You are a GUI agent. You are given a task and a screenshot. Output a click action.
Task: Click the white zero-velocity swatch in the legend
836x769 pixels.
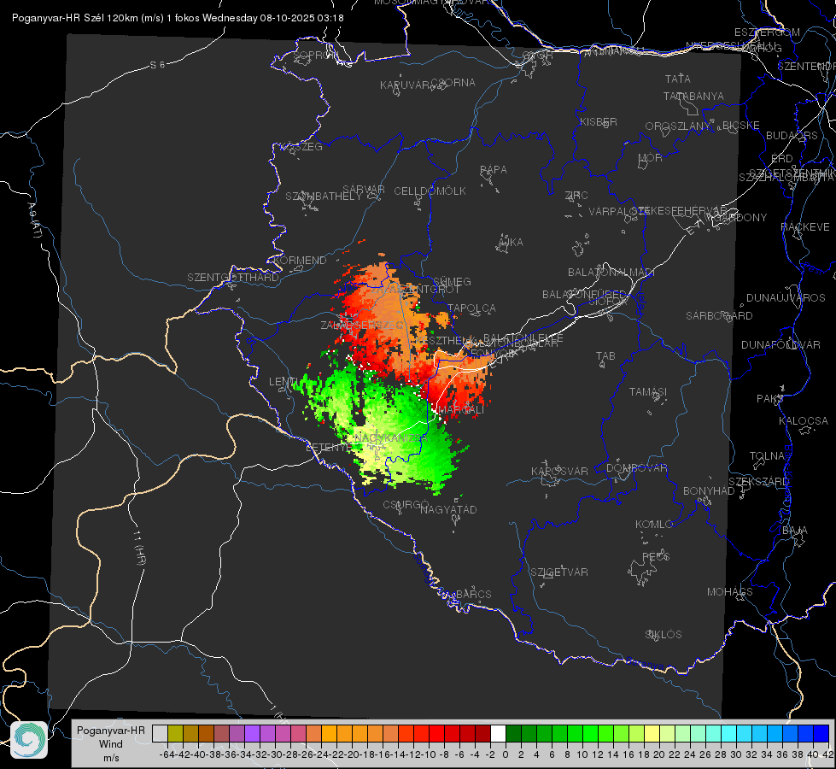click(x=498, y=733)
